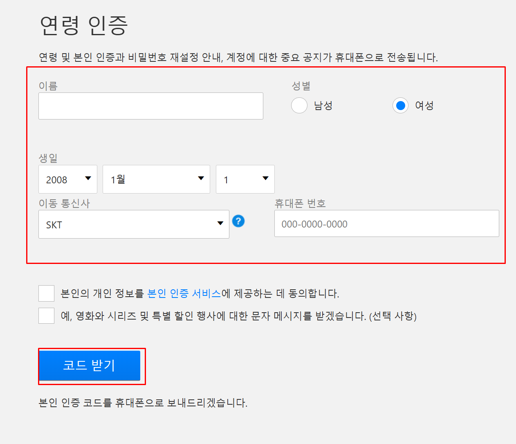This screenshot has height=444, width=516.
Task: Open the 이동 통신사 carrier dropdown showing SKT
Action: coord(134,224)
